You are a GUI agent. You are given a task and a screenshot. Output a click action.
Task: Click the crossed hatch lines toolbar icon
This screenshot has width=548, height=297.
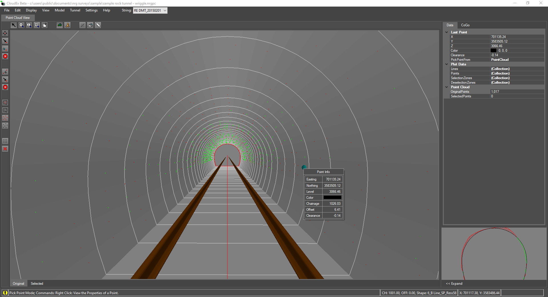pos(82,25)
